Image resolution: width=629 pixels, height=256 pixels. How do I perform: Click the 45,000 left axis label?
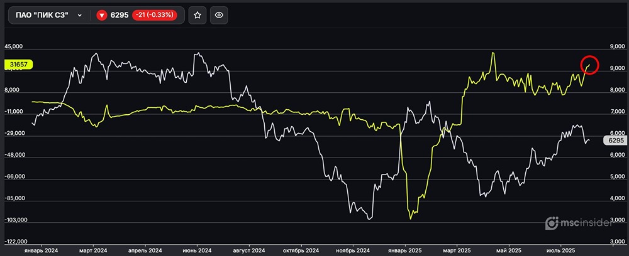pos(13,46)
